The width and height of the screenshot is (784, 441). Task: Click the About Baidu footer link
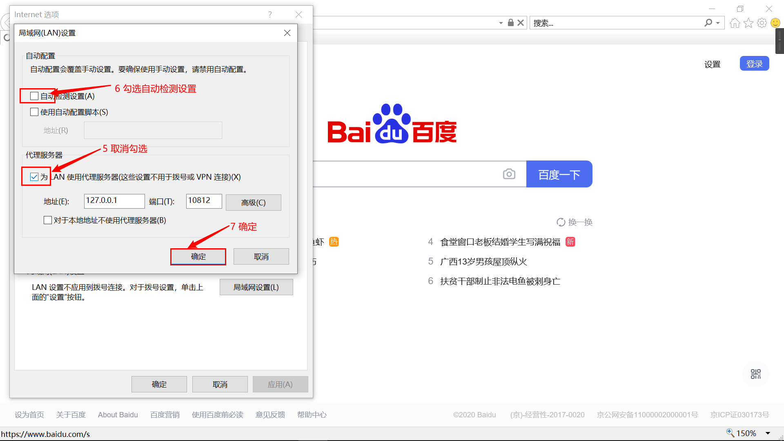118,415
